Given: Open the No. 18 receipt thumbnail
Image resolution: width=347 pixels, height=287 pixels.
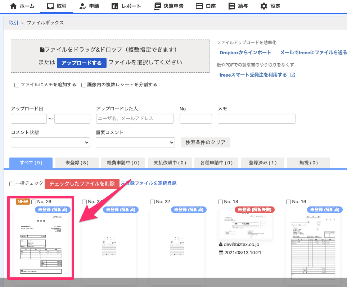Looking at the screenshot, I should (245, 224).
